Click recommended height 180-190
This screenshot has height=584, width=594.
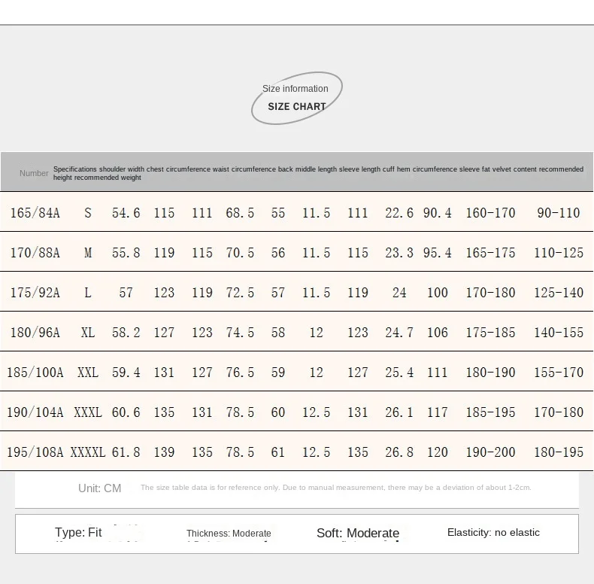point(490,373)
